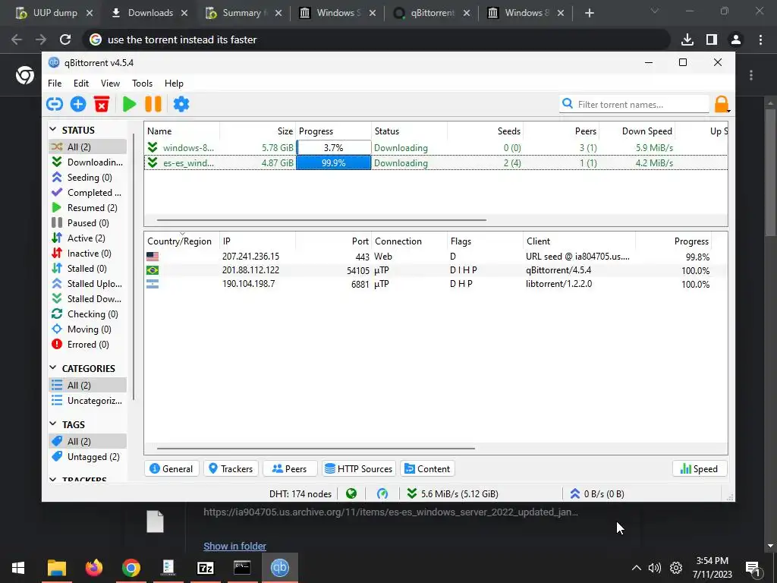Open Firefox from the taskbar
Viewport: 777px width, 583px height.
tap(93, 568)
